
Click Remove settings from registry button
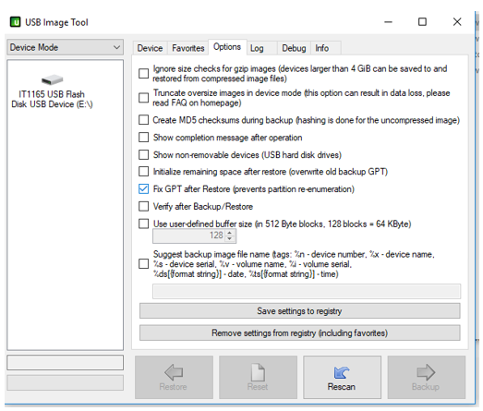click(300, 332)
